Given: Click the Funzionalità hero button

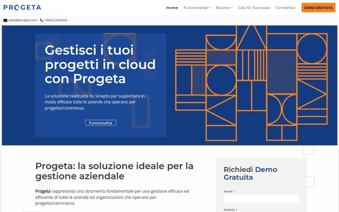Looking at the screenshot, I should tap(101, 123).
